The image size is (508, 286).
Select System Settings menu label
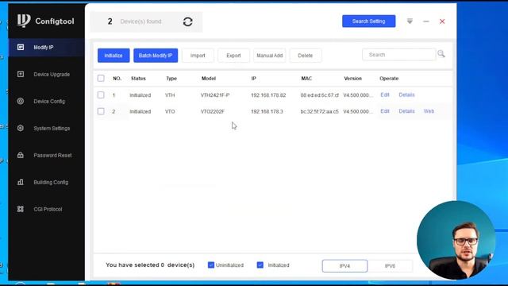click(52, 129)
